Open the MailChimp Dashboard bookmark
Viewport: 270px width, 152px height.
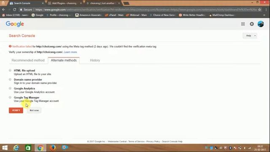click(x=221, y=15)
